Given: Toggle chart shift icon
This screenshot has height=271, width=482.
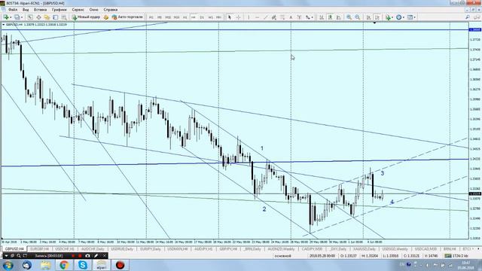Looking at the screenshot, I should 377,17.
